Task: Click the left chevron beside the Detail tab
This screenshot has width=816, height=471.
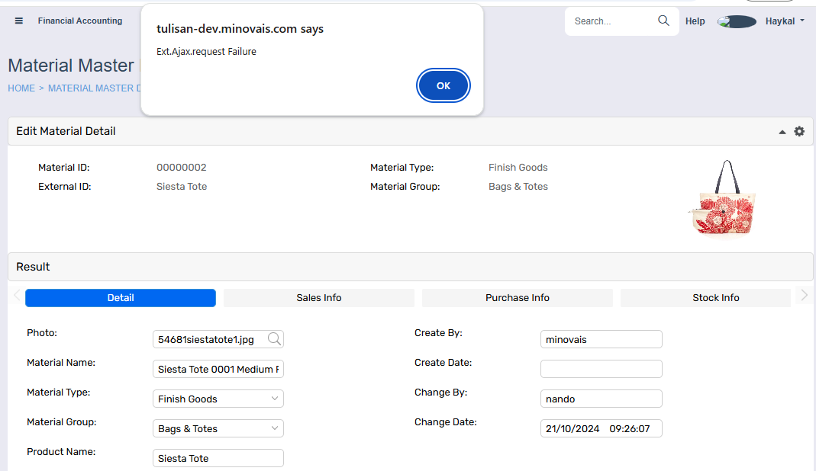Action: 15,296
